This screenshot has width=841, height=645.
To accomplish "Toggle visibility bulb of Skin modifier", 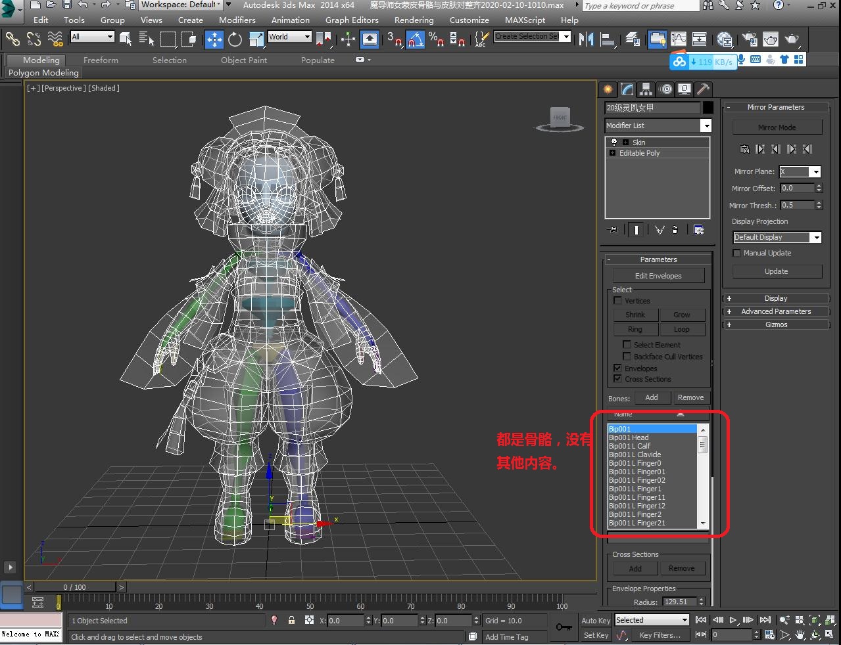I will pos(613,142).
